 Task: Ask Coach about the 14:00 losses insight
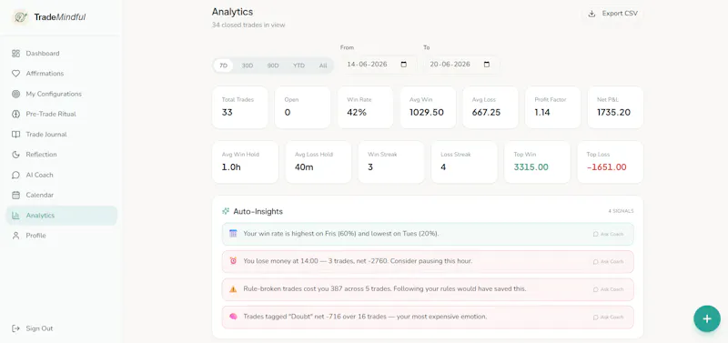pos(608,262)
